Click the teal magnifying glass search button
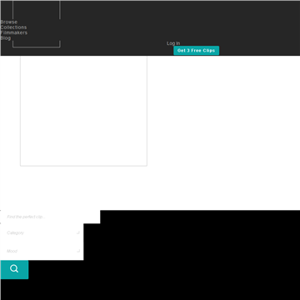 14,269
